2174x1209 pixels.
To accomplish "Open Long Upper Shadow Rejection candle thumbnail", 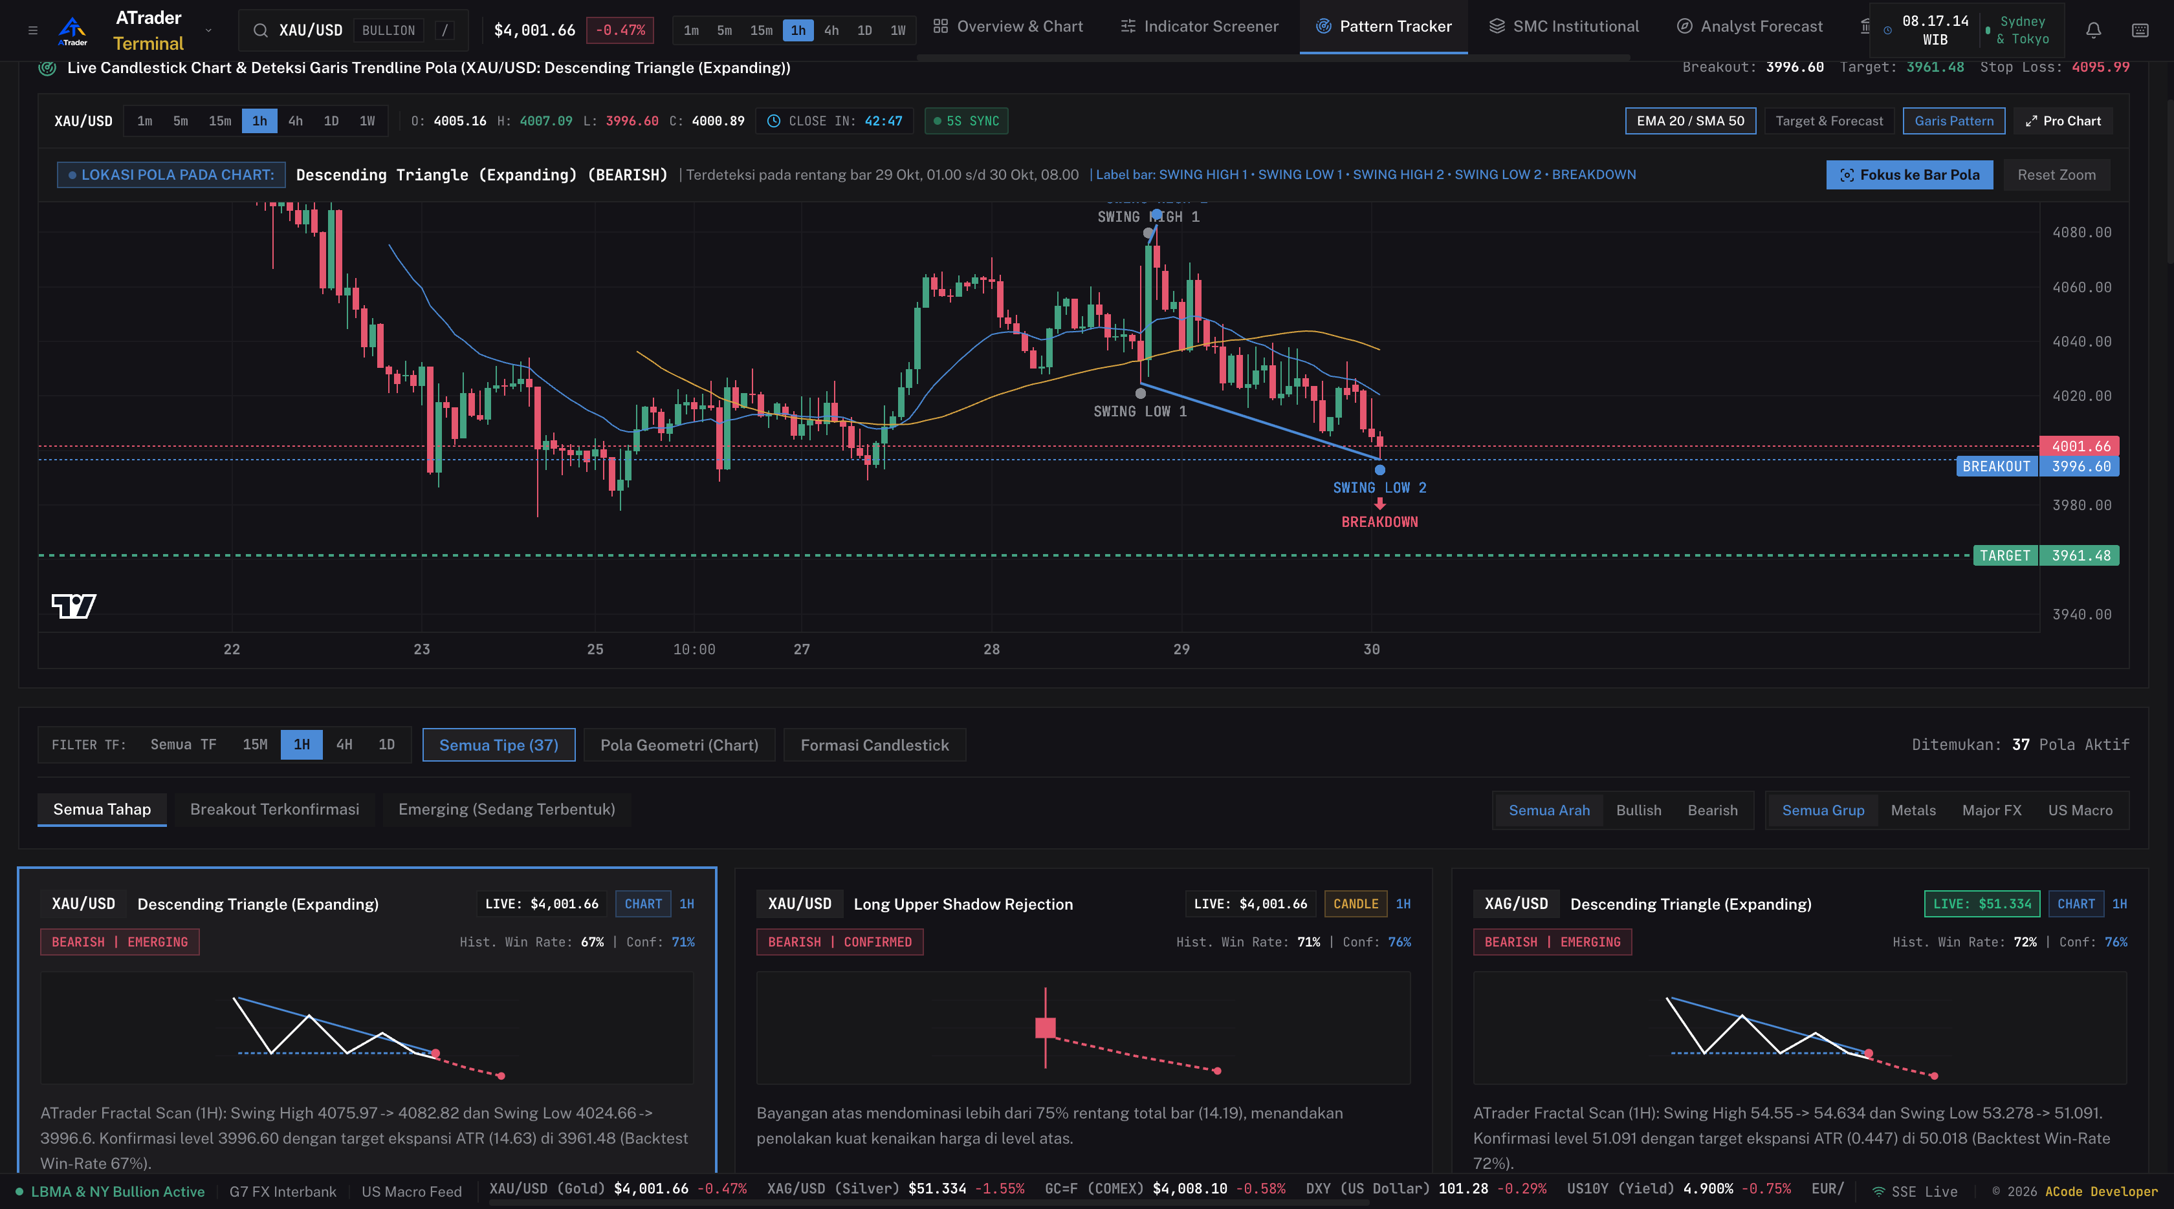I will [x=1082, y=1028].
